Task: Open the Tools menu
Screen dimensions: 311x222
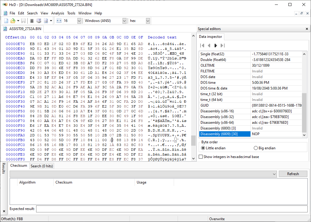Action: [x=71, y=13]
